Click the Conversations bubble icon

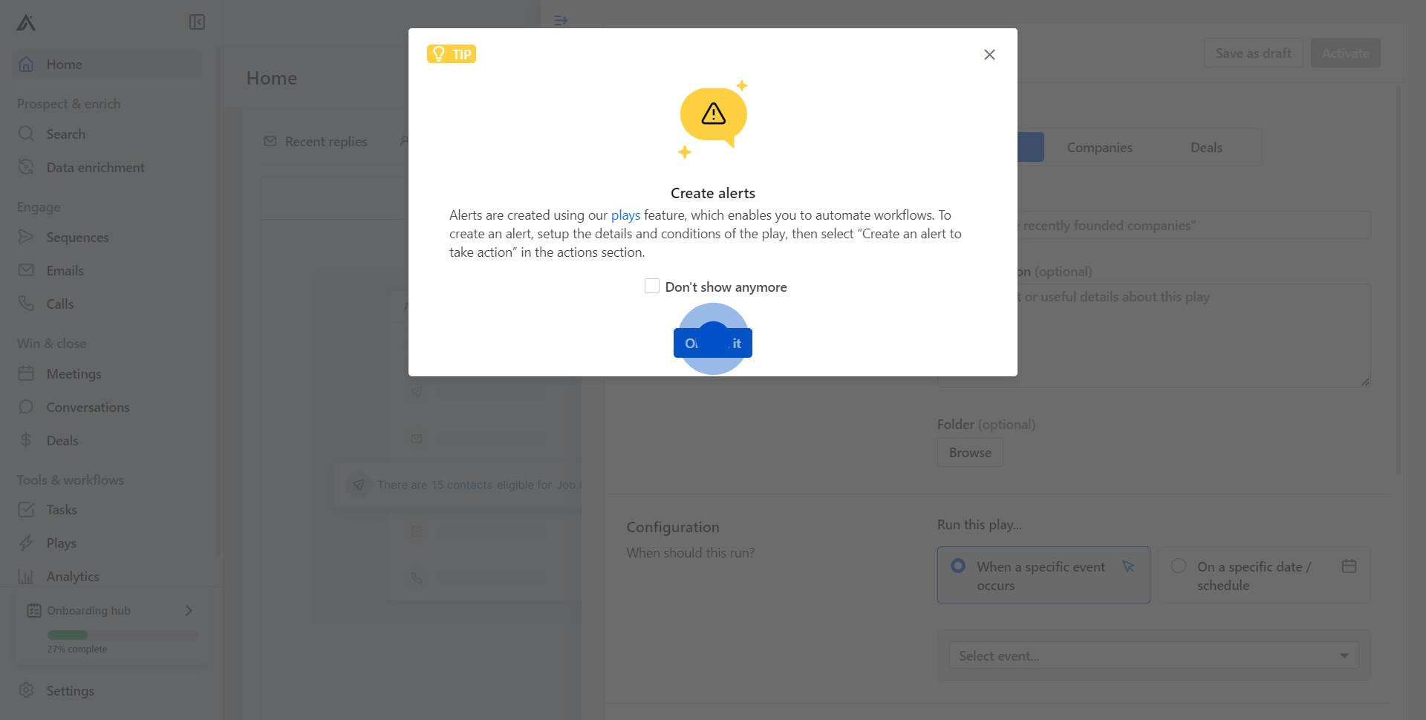(26, 407)
